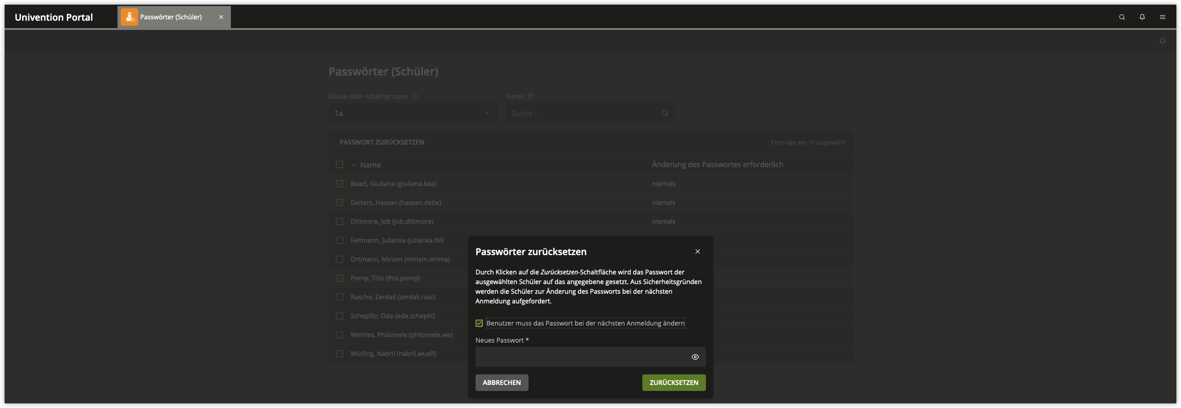This screenshot has width=1181, height=408.
Task: Switch to the Passwörter (Schüler) tab
Action: pos(174,17)
